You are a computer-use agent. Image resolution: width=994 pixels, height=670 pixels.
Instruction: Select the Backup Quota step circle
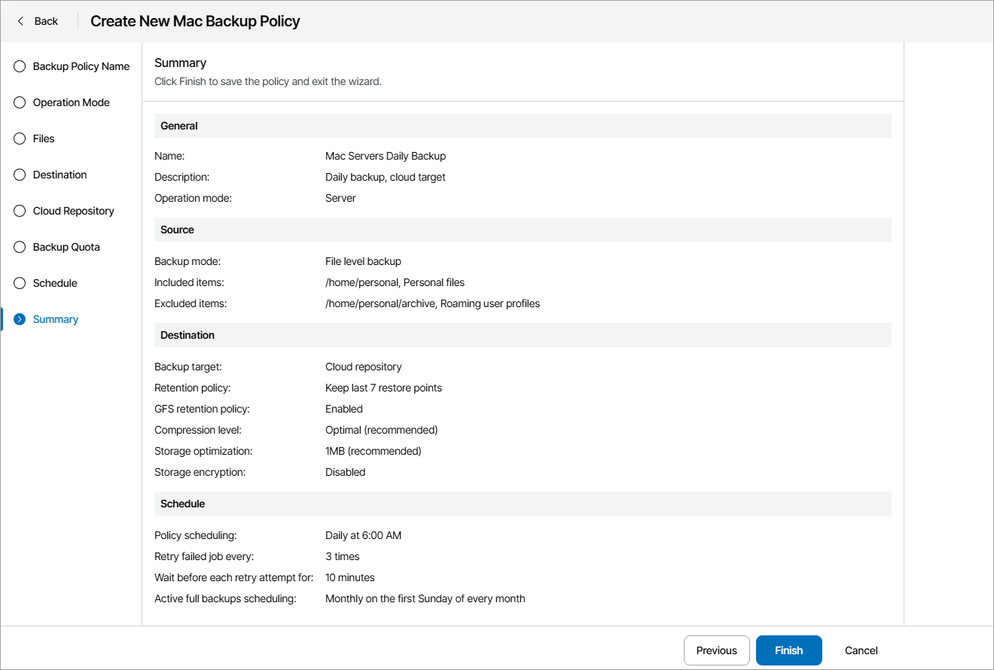tap(20, 247)
